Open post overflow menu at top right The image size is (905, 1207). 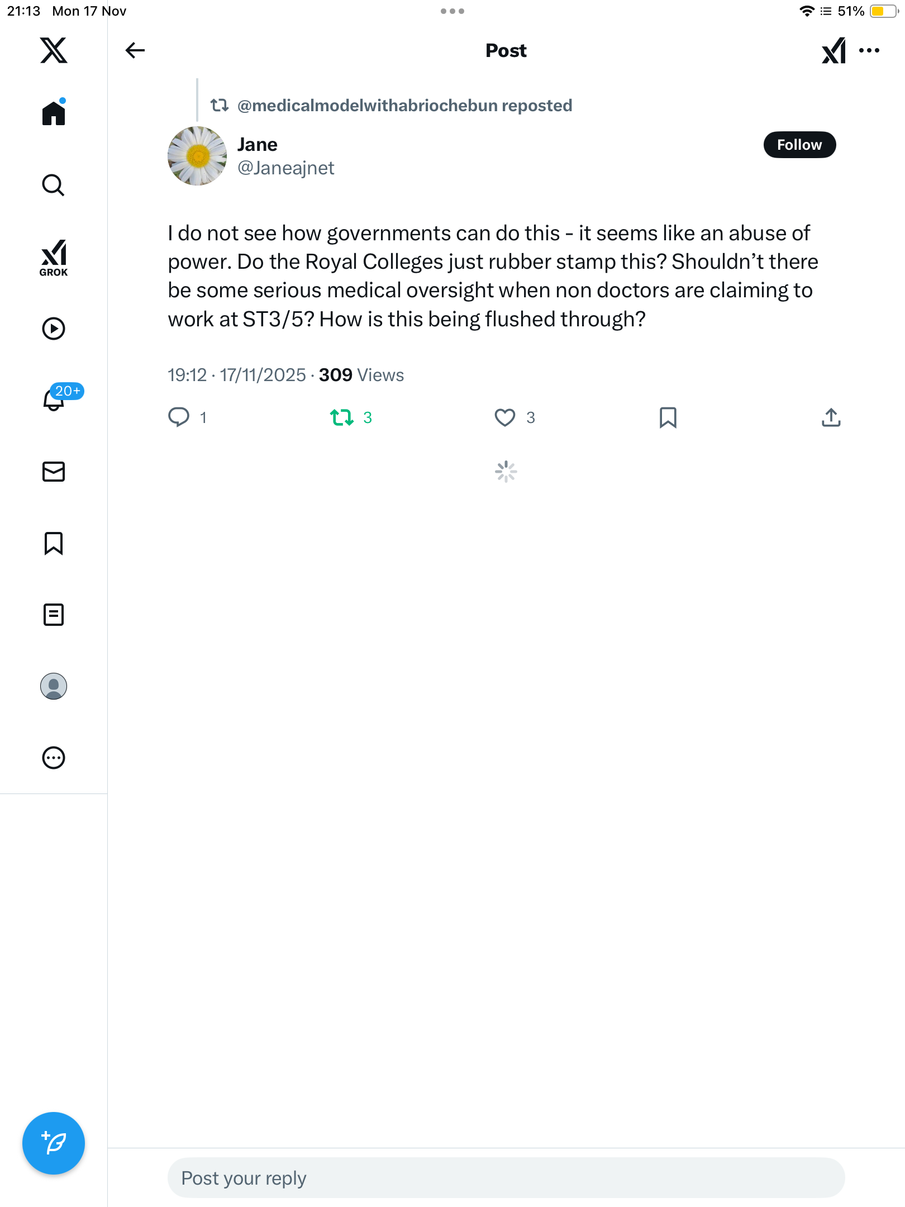(x=869, y=50)
